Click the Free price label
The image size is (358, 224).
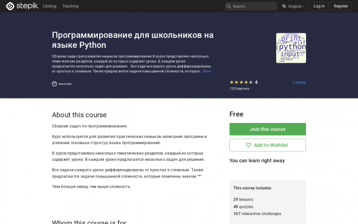(236, 114)
